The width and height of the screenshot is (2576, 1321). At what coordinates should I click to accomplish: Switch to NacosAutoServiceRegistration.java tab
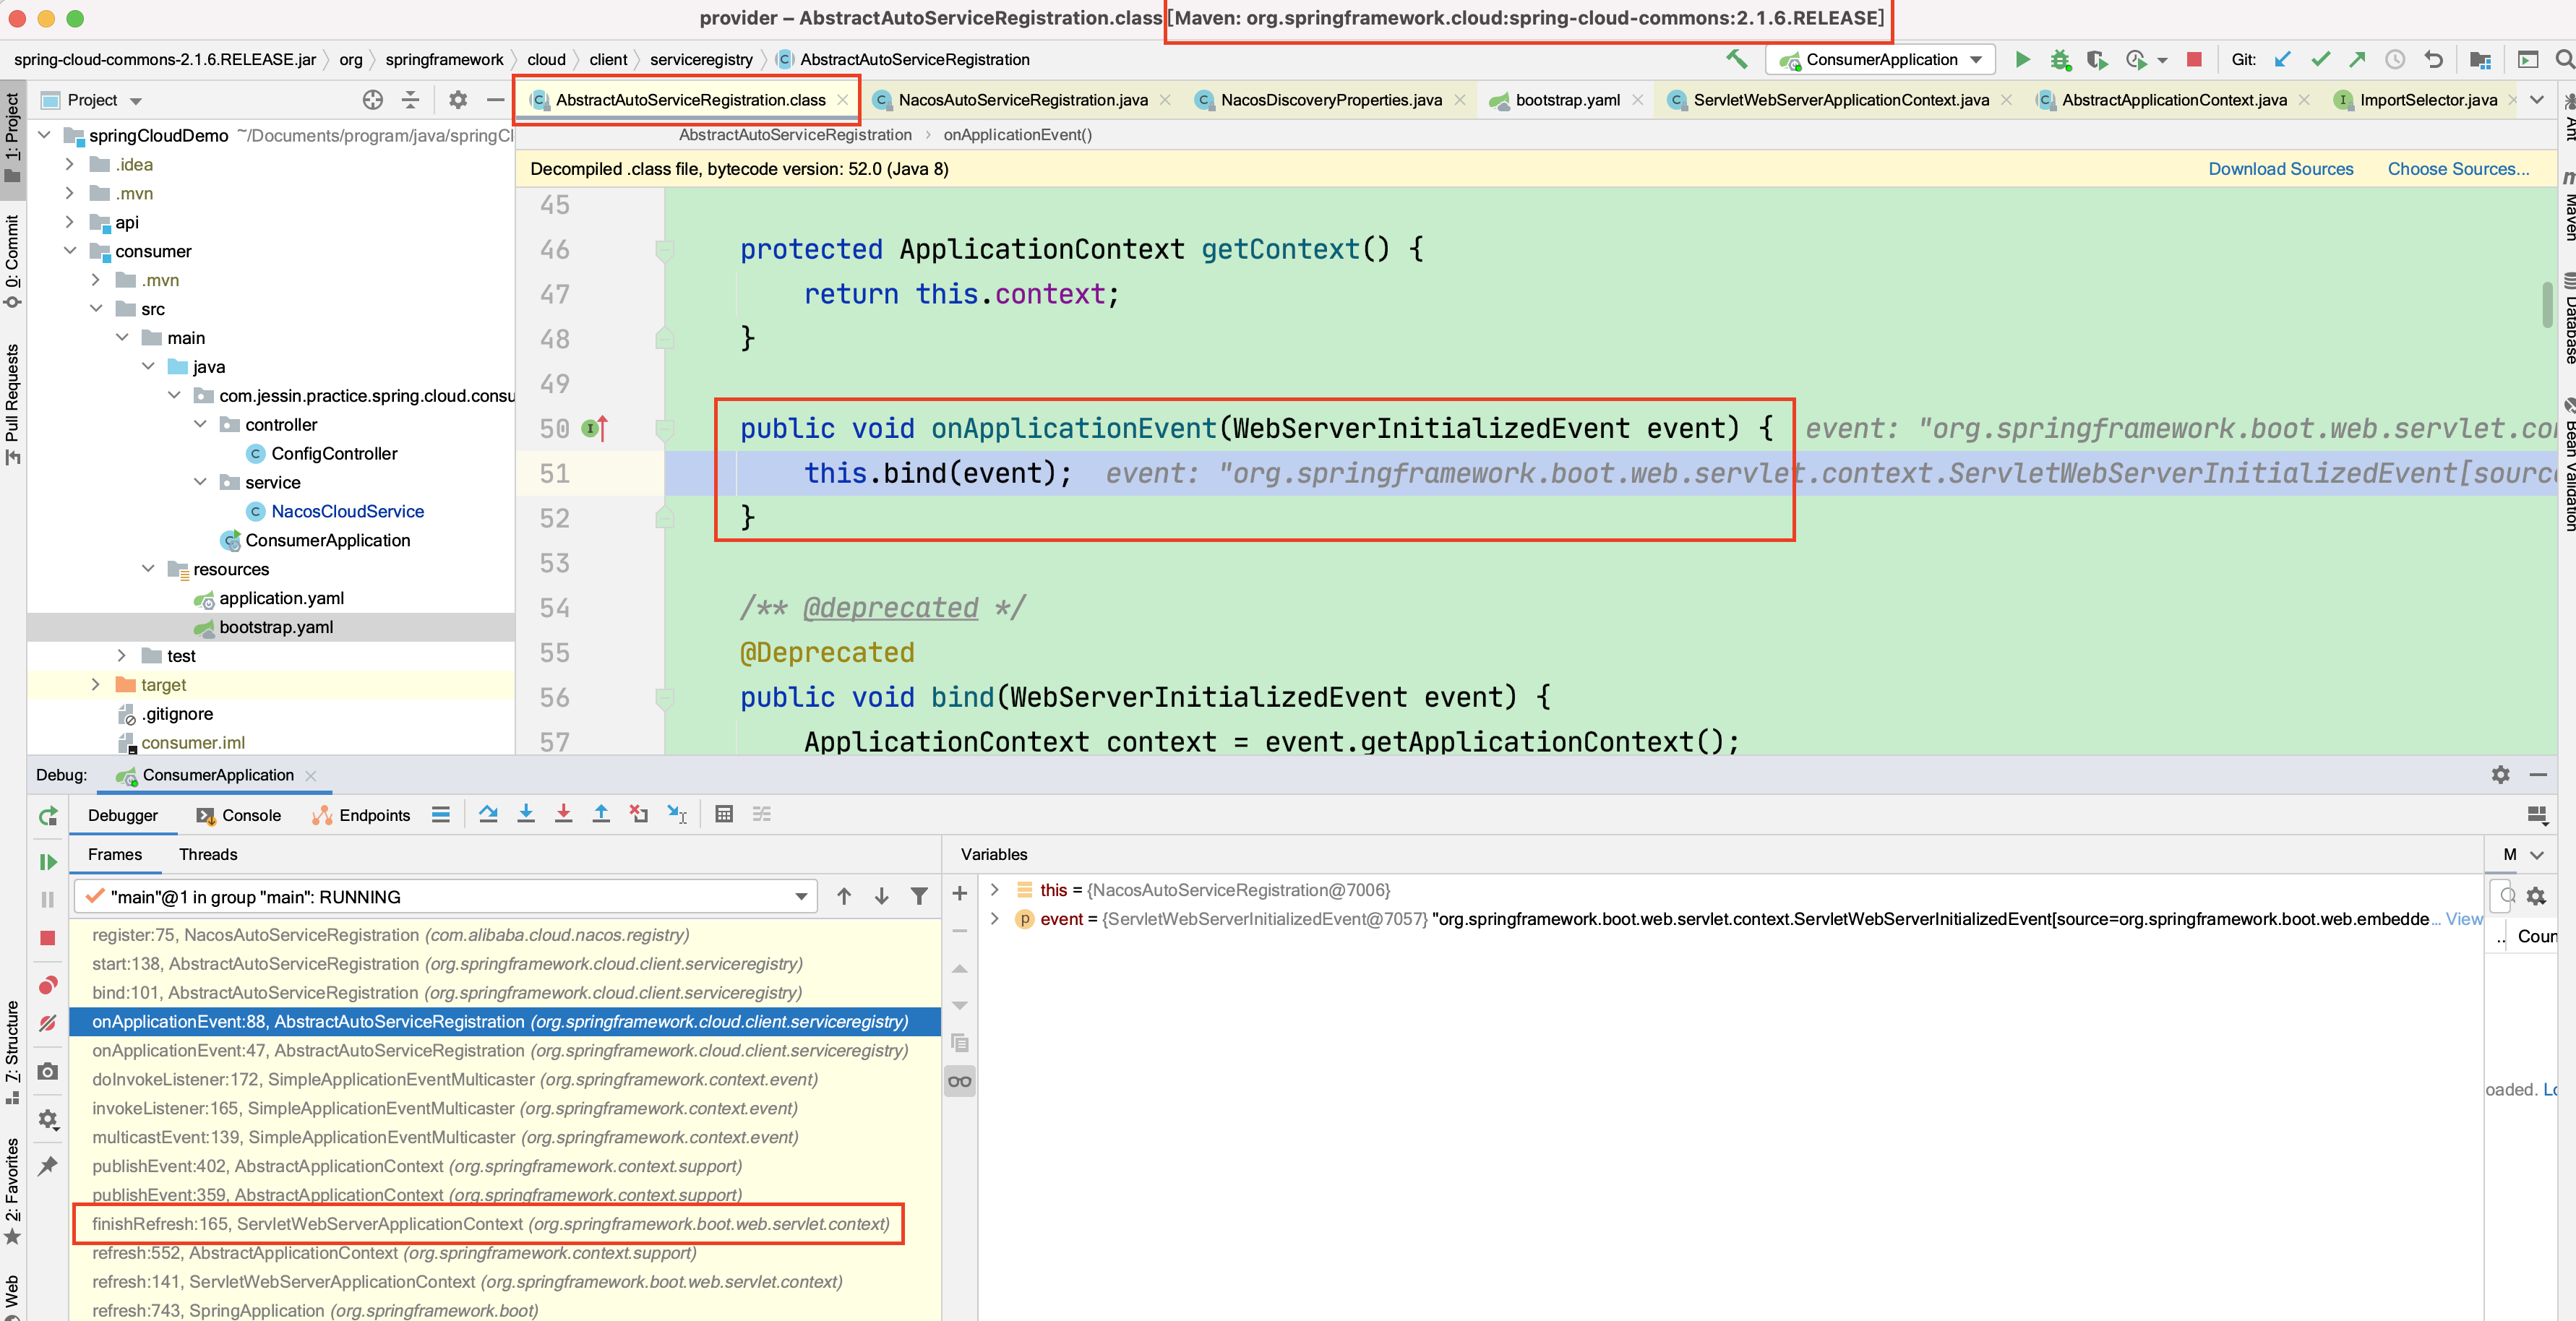pos(1022,100)
